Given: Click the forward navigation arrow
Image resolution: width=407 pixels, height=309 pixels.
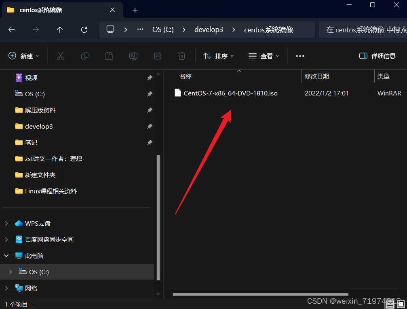Looking at the screenshot, I should pyautogui.click(x=36, y=30).
